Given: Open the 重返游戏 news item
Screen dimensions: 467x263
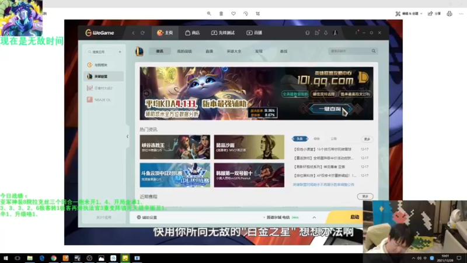Looking at the screenshot, I should click(324, 158).
